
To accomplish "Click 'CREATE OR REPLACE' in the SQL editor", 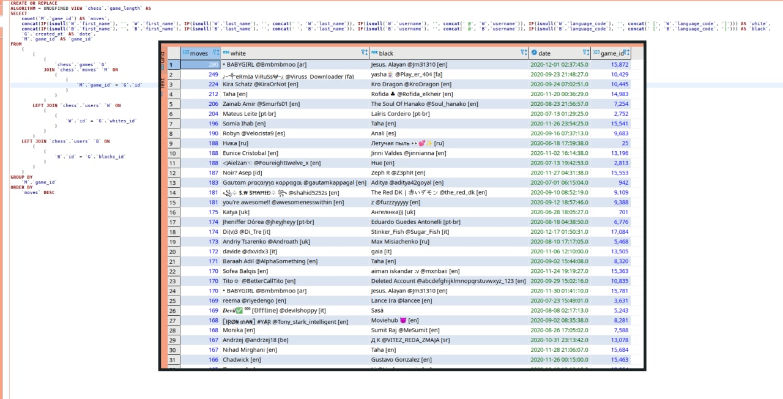I will click(34, 3).
